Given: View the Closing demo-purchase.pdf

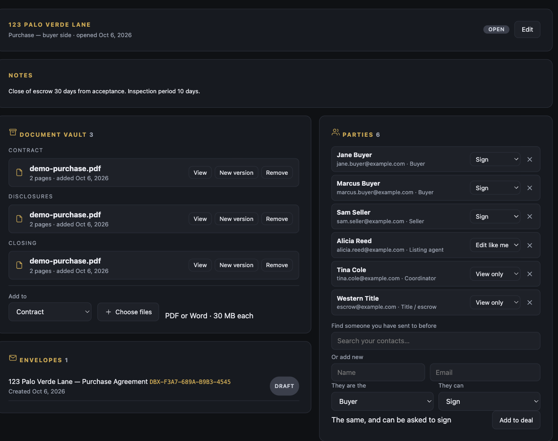Looking at the screenshot, I should pos(200,265).
